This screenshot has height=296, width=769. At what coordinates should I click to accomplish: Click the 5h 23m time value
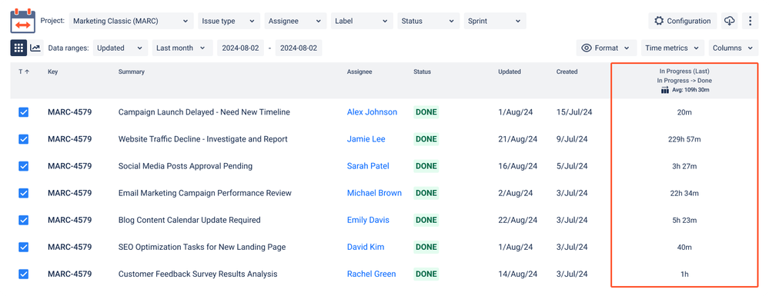pos(684,220)
